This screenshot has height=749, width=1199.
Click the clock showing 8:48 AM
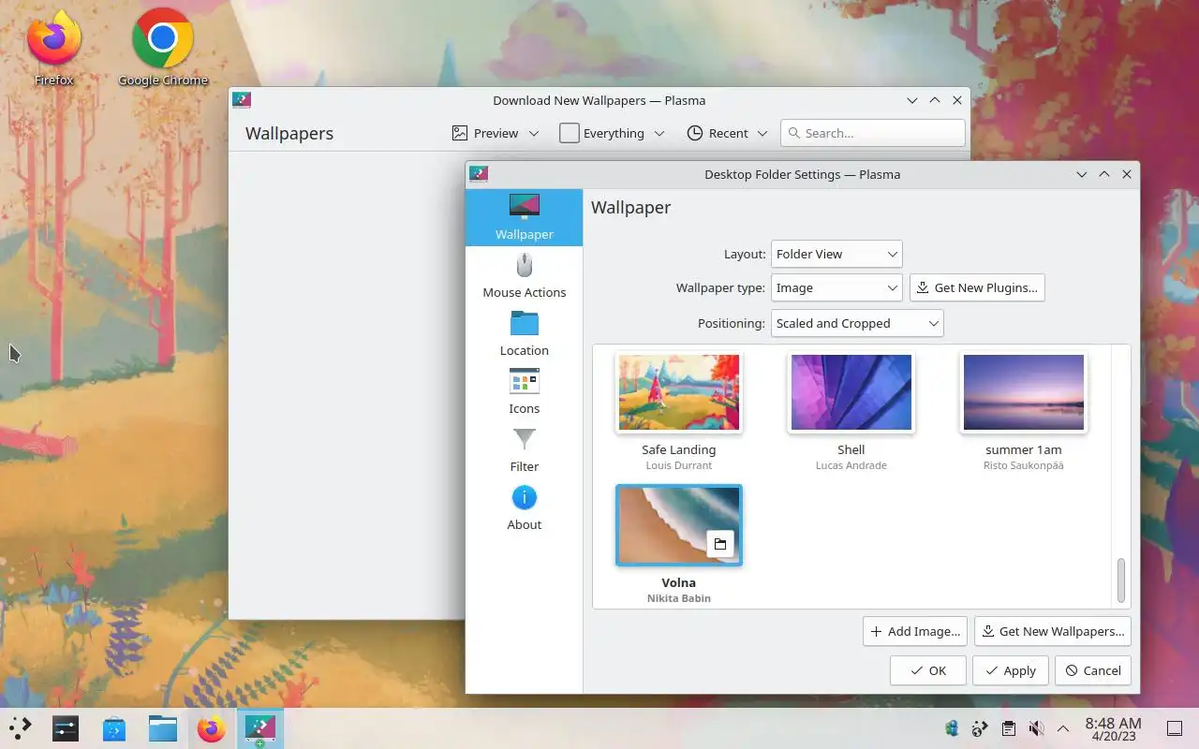(1113, 728)
